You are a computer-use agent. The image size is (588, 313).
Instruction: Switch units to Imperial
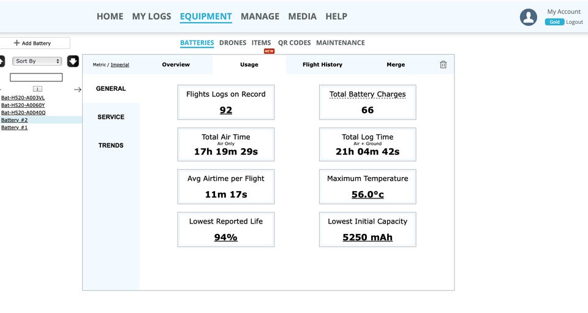119,65
